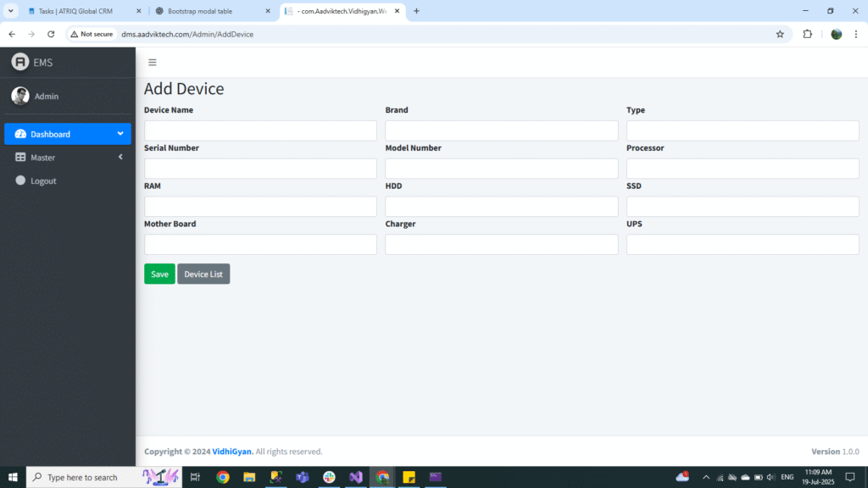The width and height of the screenshot is (868, 488).
Task: Click the EMS logo icon in sidebar
Action: pos(19,62)
